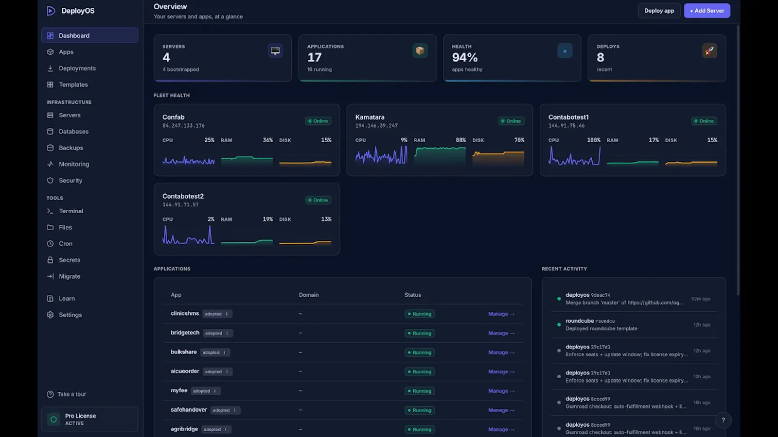Open roundcube deployed template activity entry

click(634, 325)
